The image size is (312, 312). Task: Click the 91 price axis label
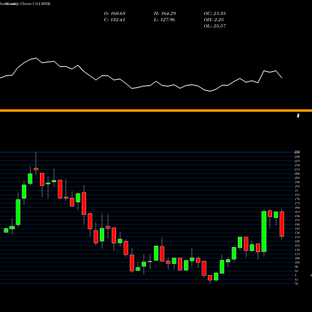click(x=296, y=271)
